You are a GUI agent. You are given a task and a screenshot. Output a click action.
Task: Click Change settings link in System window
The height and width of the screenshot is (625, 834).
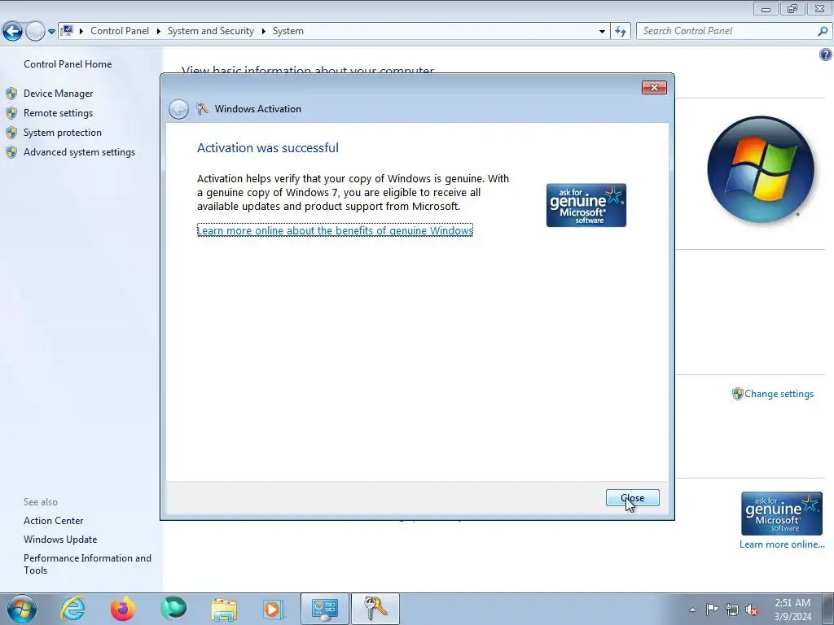(x=779, y=394)
